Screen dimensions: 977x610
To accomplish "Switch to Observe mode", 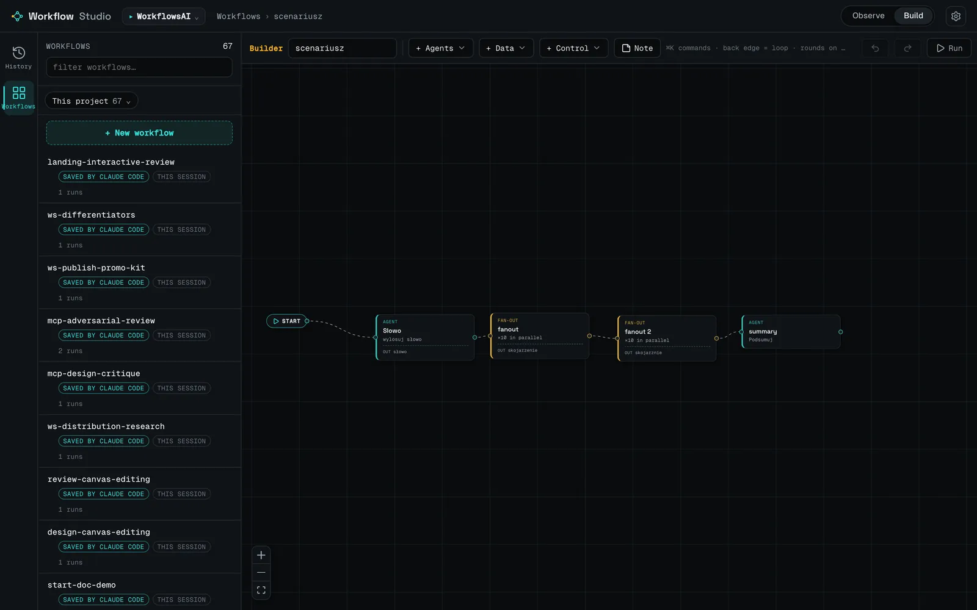I will tap(868, 16).
